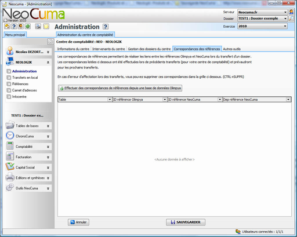297x237 pixels.
Task: Click the help icon beside Administration title
Action: tap(106, 27)
